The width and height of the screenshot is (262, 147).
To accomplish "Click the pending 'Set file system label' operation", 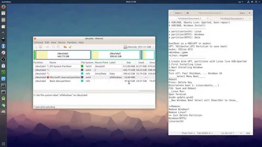I will pyautogui.click(x=62, y=95).
